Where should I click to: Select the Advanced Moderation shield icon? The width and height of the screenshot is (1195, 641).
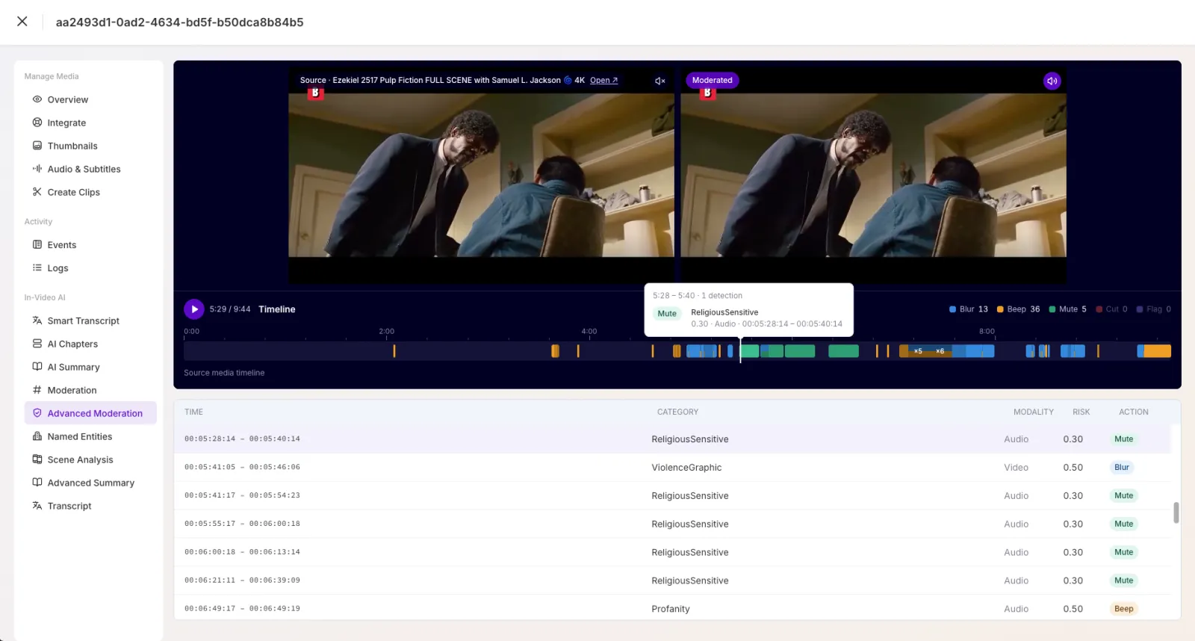click(37, 413)
